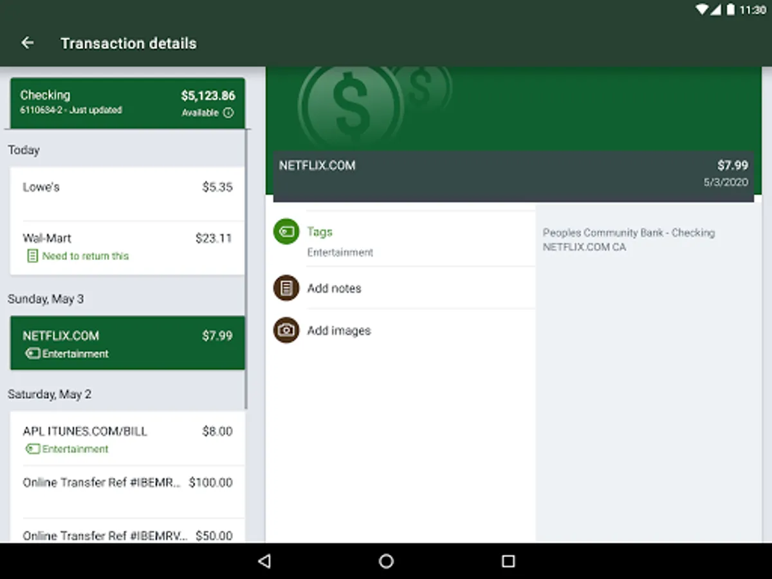Tap 'NETFLIX.COM CA' description text
The width and height of the screenshot is (772, 579).
coord(584,247)
